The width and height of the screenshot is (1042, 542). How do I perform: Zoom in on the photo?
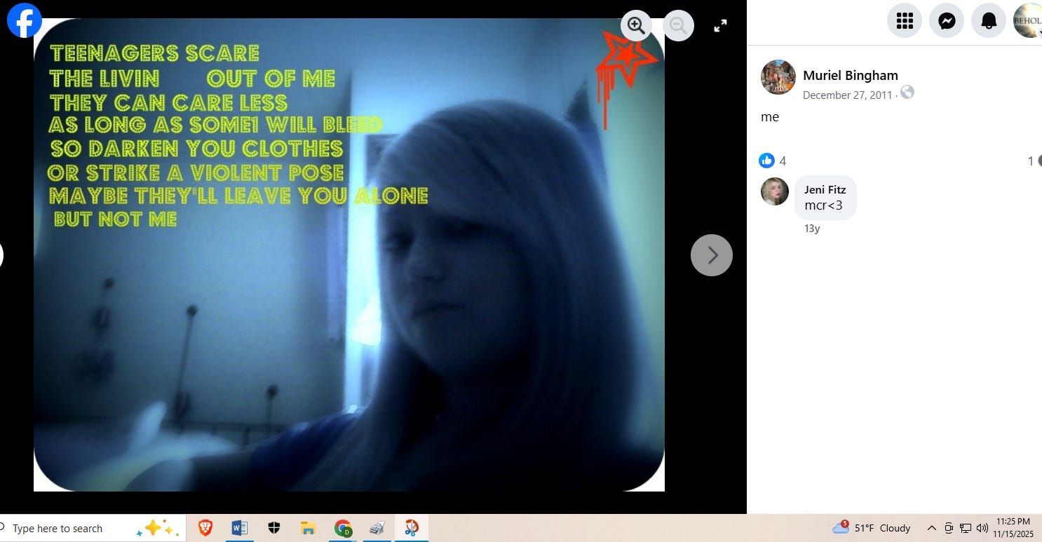(636, 26)
